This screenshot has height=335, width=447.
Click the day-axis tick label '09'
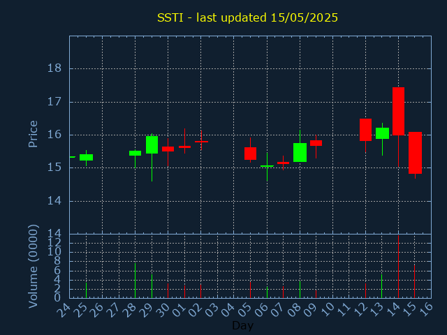(310, 310)
